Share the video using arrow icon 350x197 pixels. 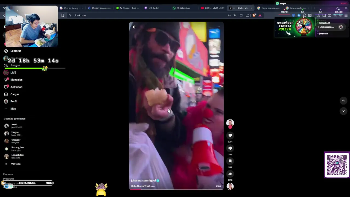click(x=230, y=174)
